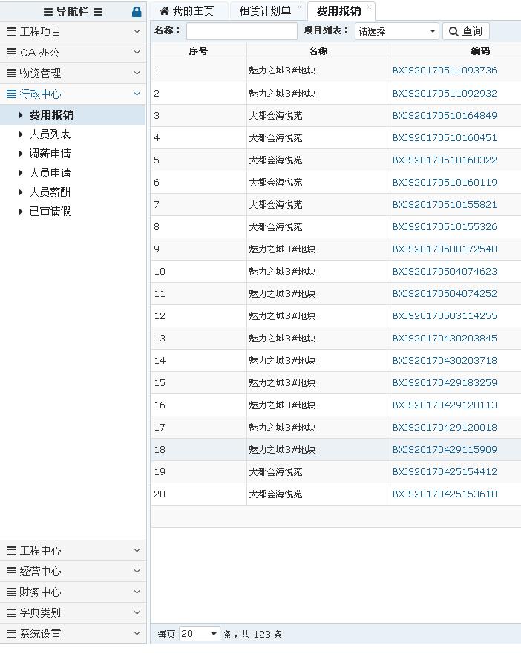Click the grid icon beside 系统设置
Image resolution: width=521 pixels, height=654 pixels.
click(11, 634)
